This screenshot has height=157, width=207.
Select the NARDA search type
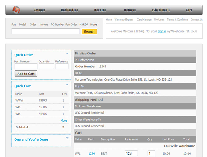click(84, 25)
